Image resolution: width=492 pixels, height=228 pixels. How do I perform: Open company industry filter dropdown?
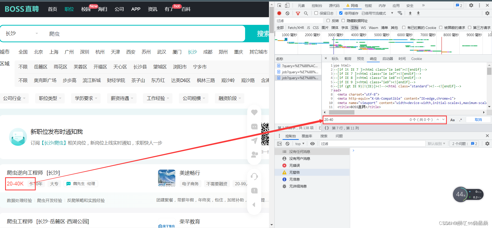point(14,98)
